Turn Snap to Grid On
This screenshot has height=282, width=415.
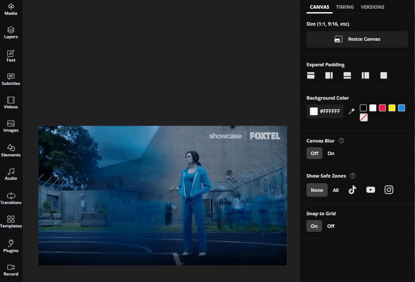click(314, 226)
